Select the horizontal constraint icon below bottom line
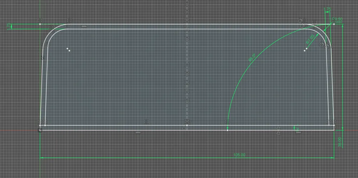Image resolution: width=358 pixels, height=178 pixels. coord(137,132)
